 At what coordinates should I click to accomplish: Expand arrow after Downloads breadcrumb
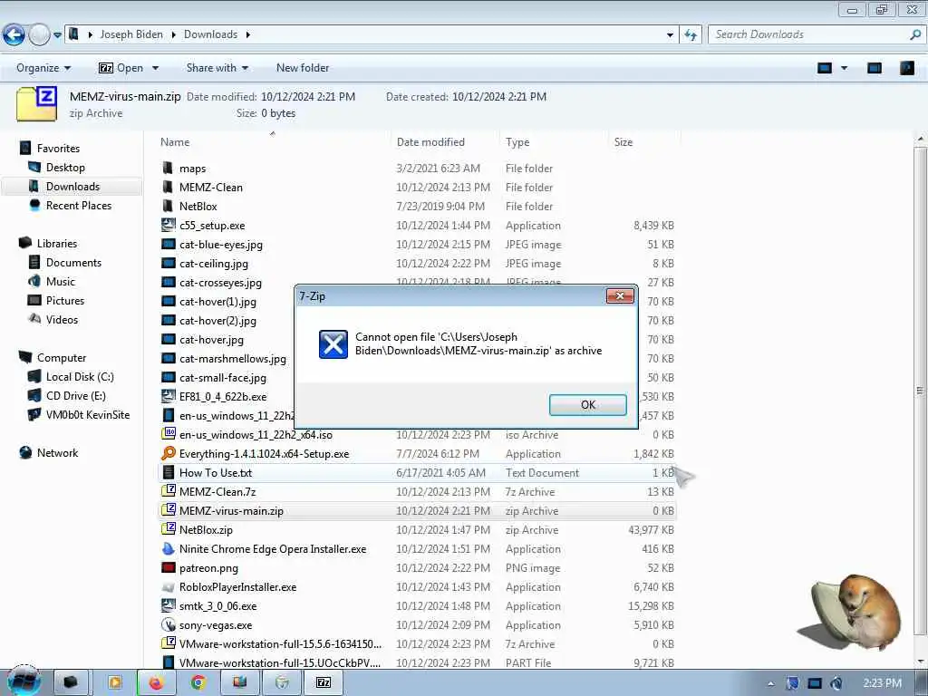point(248,35)
